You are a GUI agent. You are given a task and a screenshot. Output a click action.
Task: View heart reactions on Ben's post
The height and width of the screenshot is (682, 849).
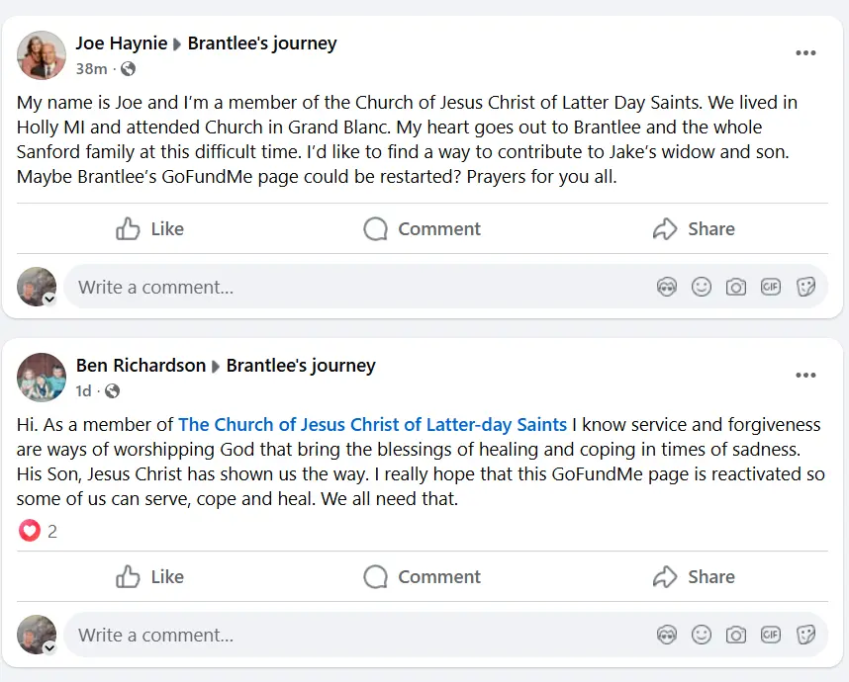tap(40, 532)
